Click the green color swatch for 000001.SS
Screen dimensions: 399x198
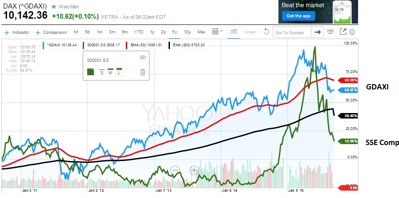click(x=90, y=71)
